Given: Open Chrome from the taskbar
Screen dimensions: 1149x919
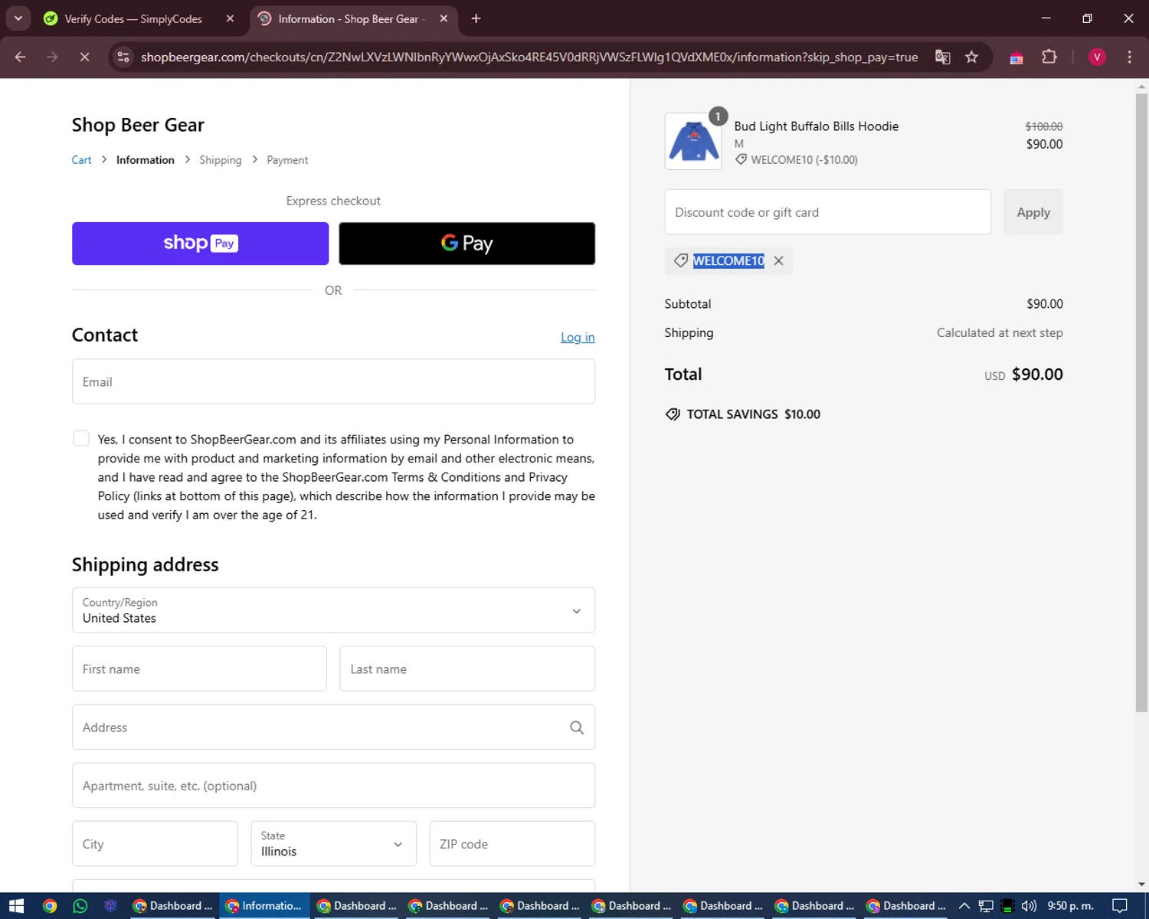Looking at the screenshot, I should [50, 906].
